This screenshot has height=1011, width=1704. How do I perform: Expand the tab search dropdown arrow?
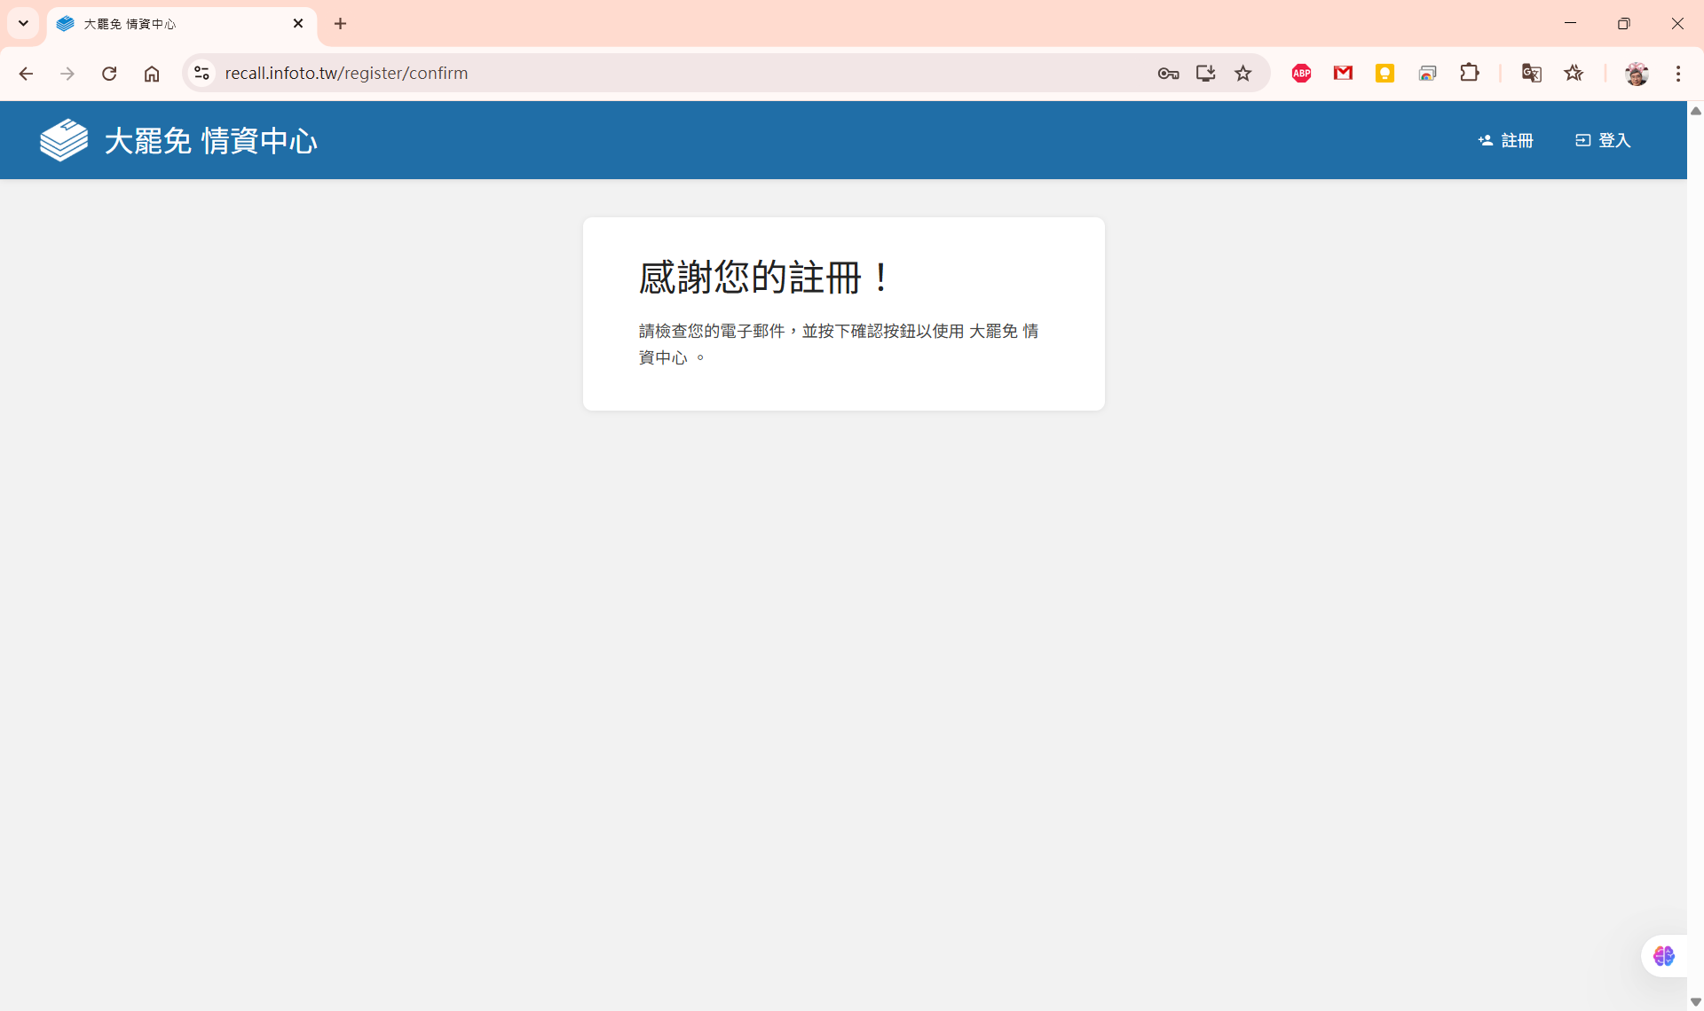click(23, 24)
